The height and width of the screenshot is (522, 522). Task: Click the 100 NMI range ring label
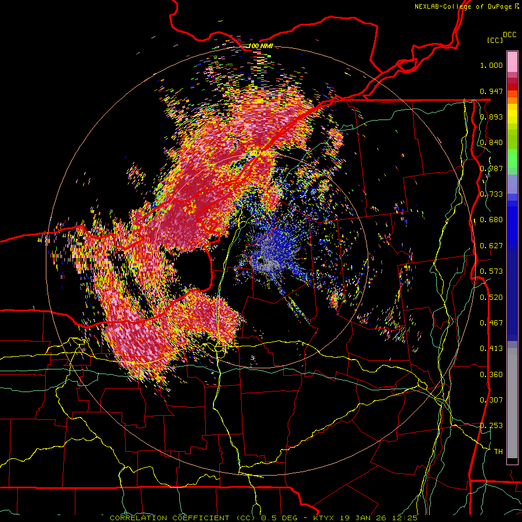[260, 46]
